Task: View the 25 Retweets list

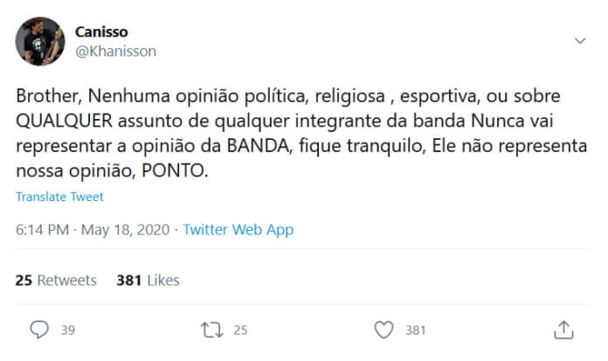Action: tap(56, 281)
